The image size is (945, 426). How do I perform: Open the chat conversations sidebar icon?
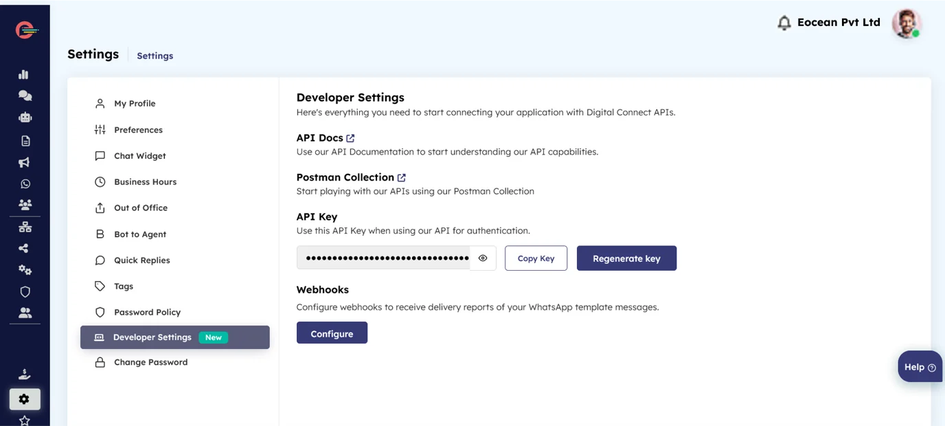pyautogui.click(x=25, y=96)
